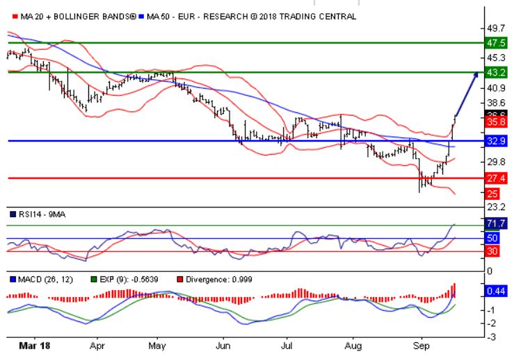Click the red MA 20 legend square

(15, 17)
